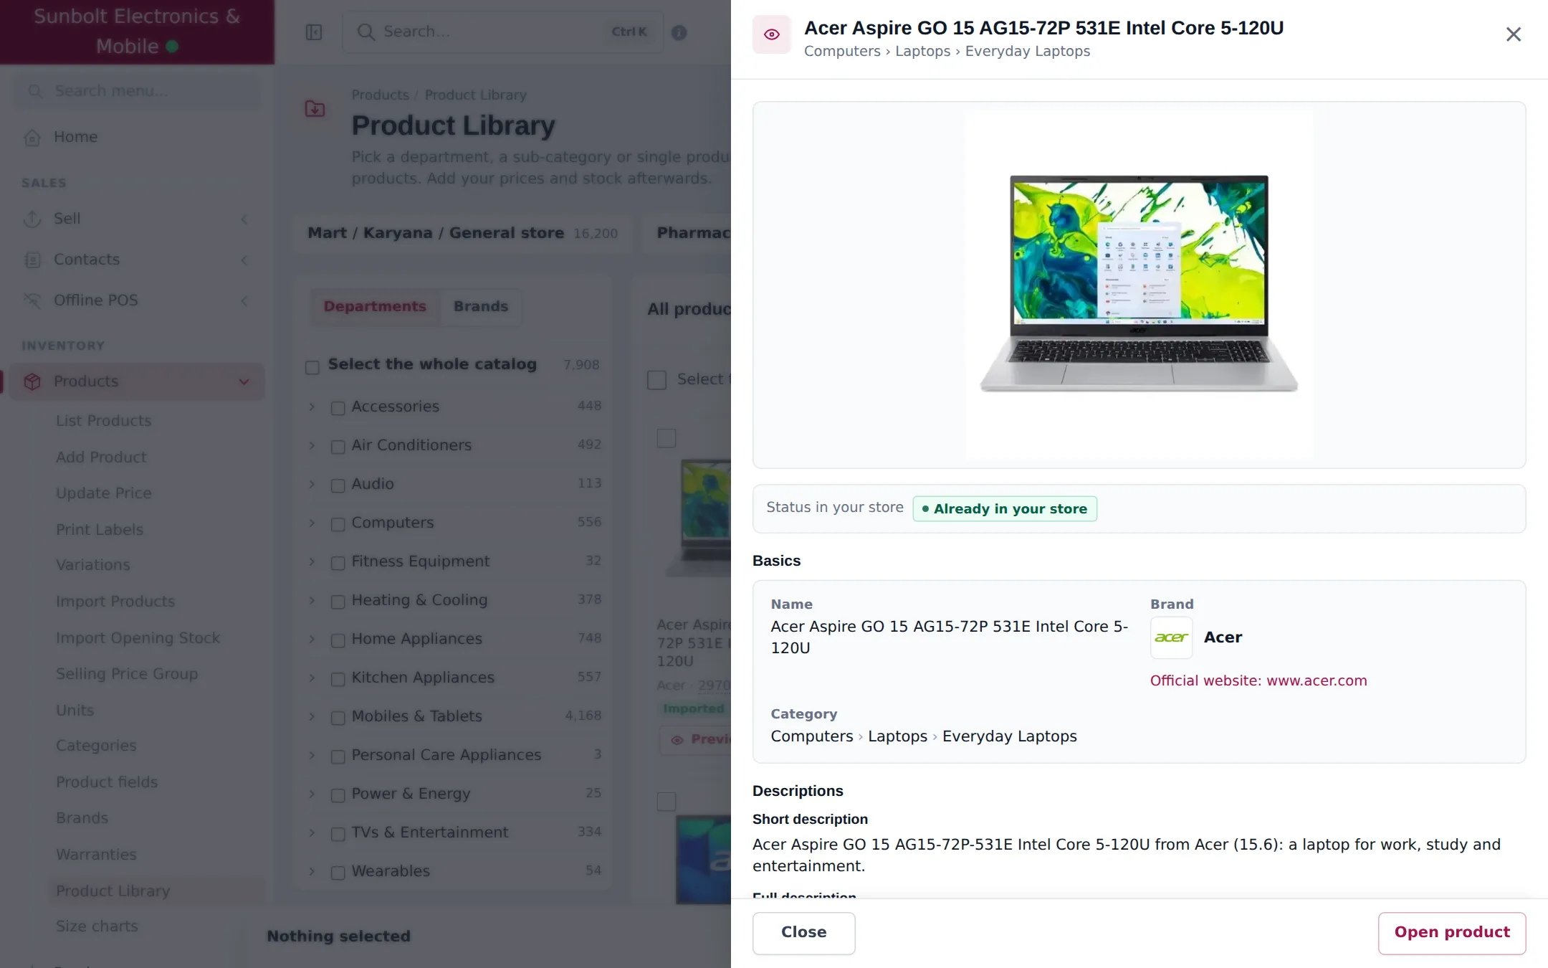Click the search icon in top search bar

[365, 32]
